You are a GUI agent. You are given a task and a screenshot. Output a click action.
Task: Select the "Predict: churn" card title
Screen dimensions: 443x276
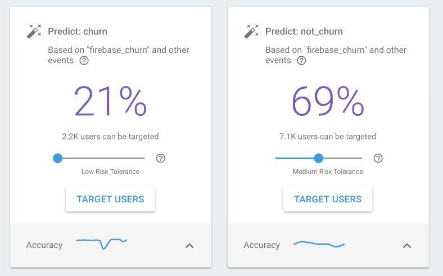tap(78, 31)
